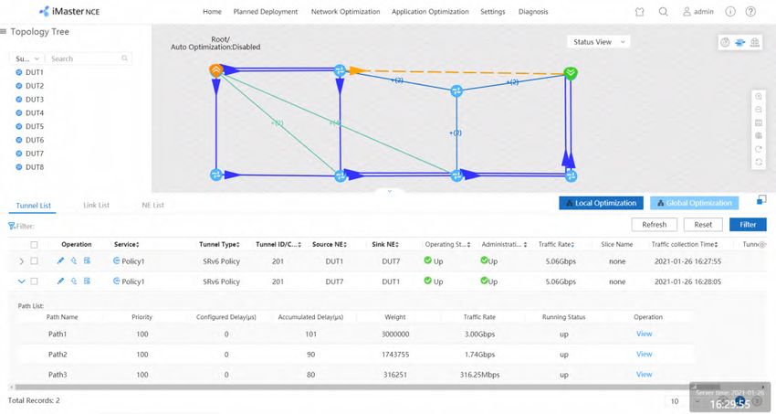Open the Settings menu
Image resolution: width=776 pixels, height=414 pixels.
(492, 11)
